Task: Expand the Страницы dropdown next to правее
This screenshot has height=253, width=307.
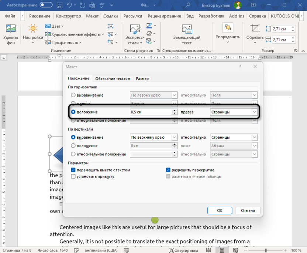Action: (254, 112)
